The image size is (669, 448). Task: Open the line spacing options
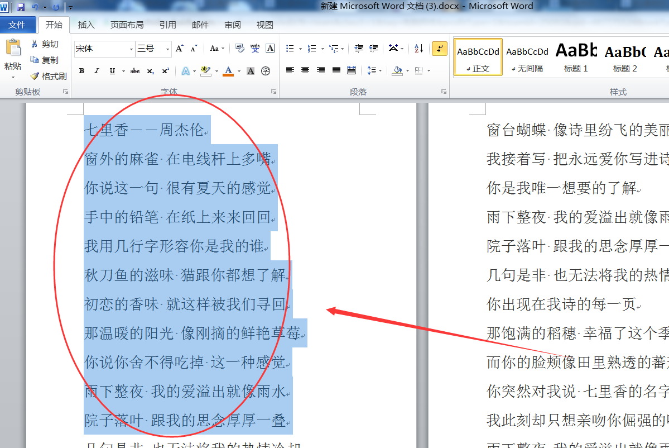(372, 70)
